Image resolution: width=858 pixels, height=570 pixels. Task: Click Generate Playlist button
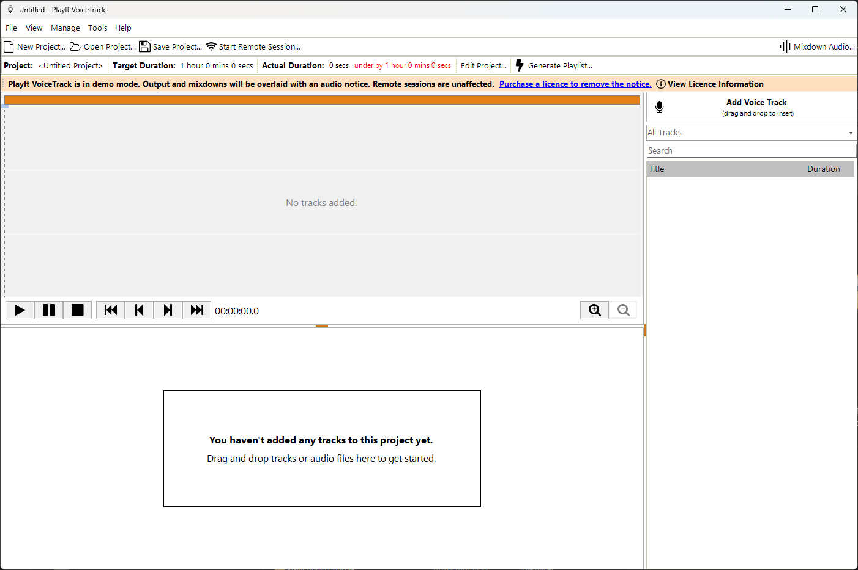(554, 65)
